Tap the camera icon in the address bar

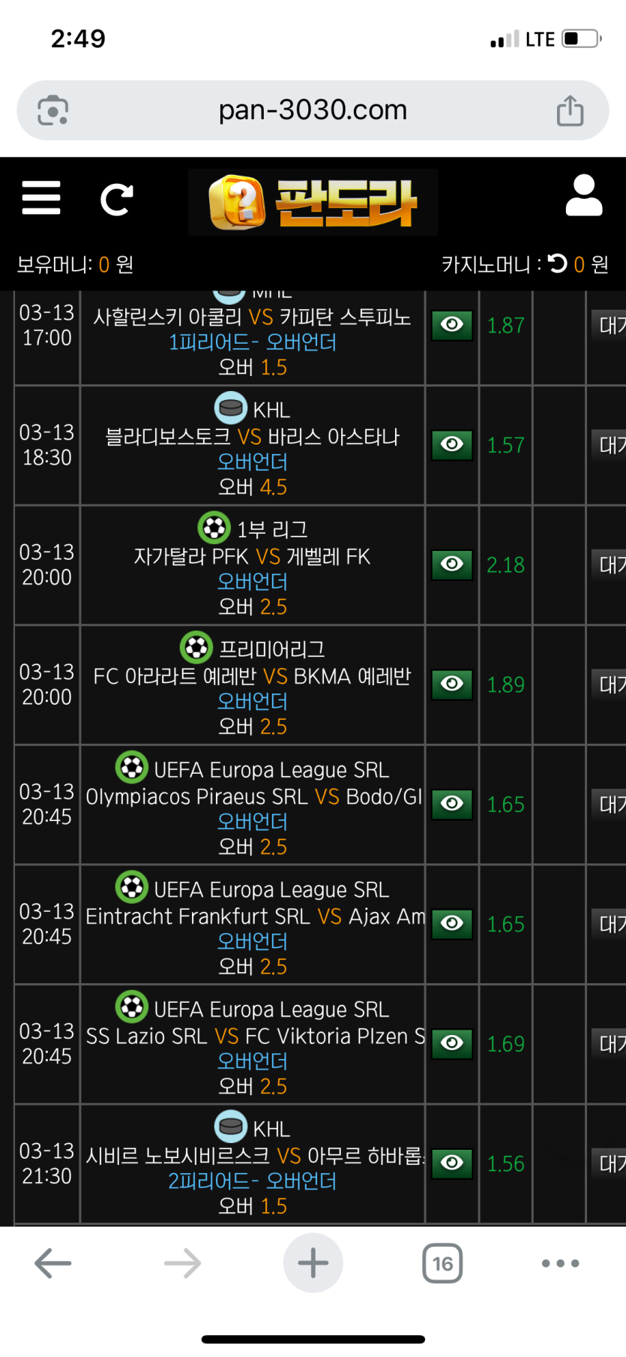click(x=53, y=111)
